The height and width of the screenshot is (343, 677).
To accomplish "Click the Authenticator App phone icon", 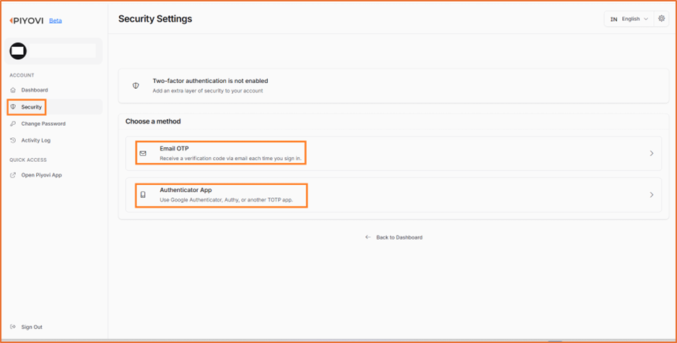I will (x=143, y=195).
